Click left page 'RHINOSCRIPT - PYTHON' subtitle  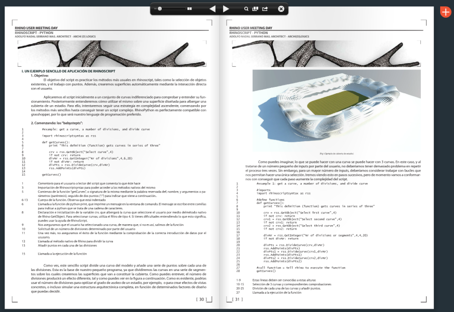pos(34,33)
